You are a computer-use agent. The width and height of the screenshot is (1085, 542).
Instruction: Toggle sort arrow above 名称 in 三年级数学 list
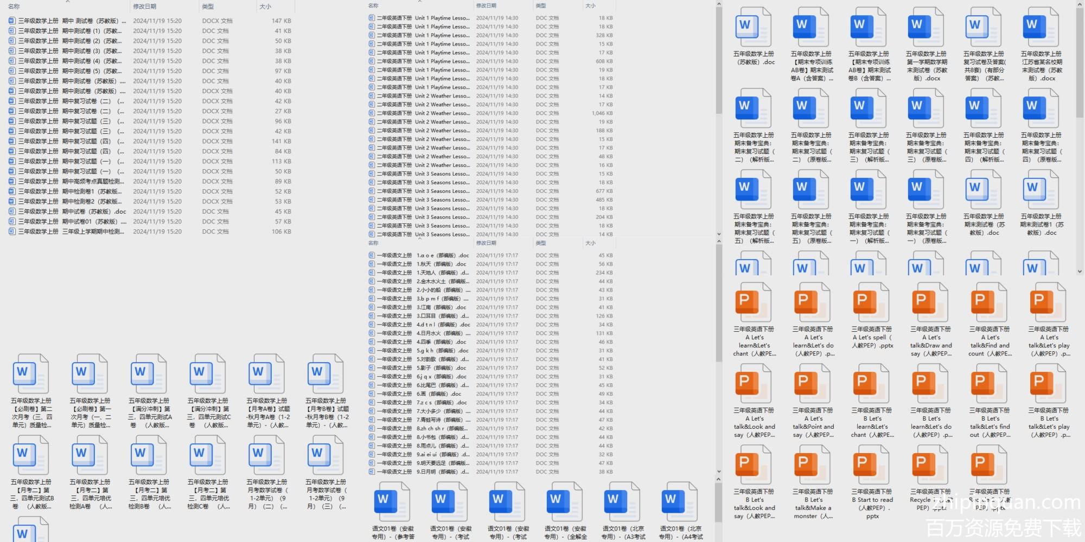click(x=68, y=2)
